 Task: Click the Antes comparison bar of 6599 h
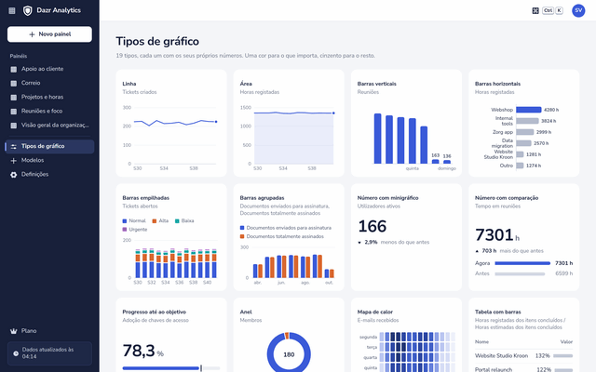[x=520, y=273]
